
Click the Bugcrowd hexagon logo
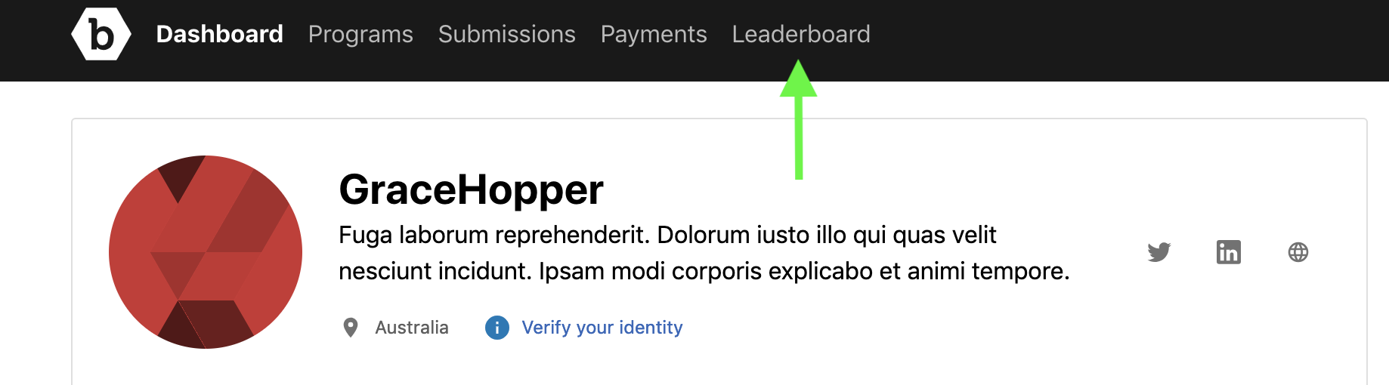tap(101, 34)
